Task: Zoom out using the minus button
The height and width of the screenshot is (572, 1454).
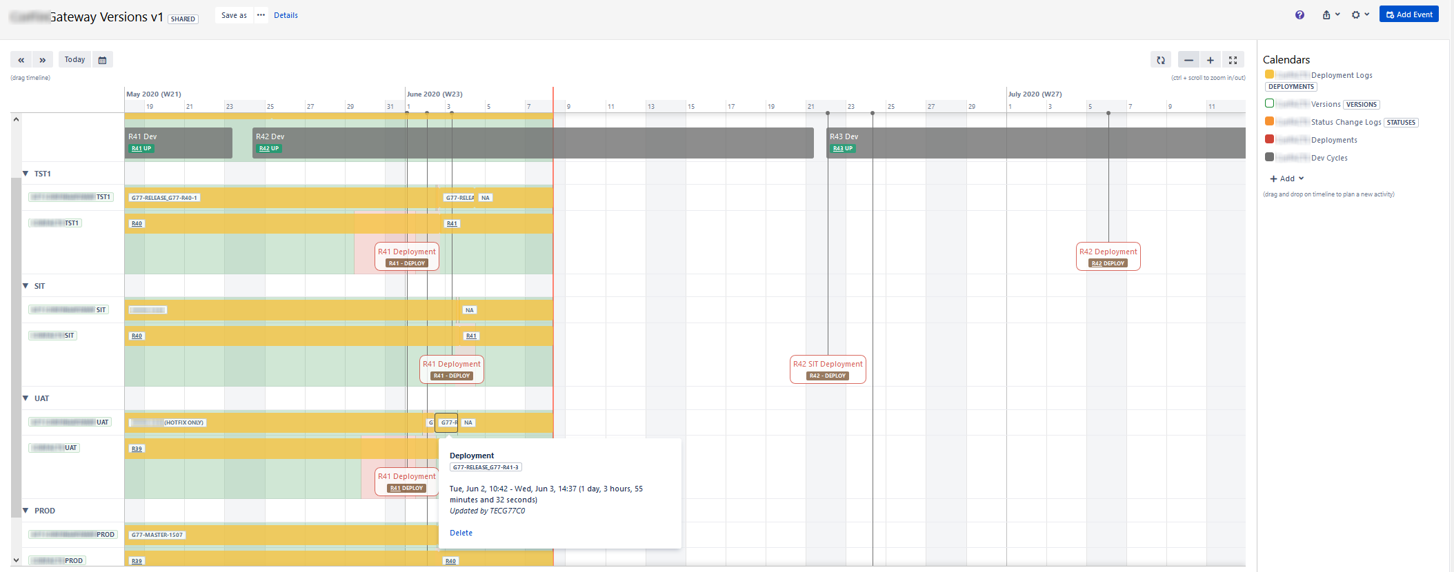Action: tap(1188, 60)
